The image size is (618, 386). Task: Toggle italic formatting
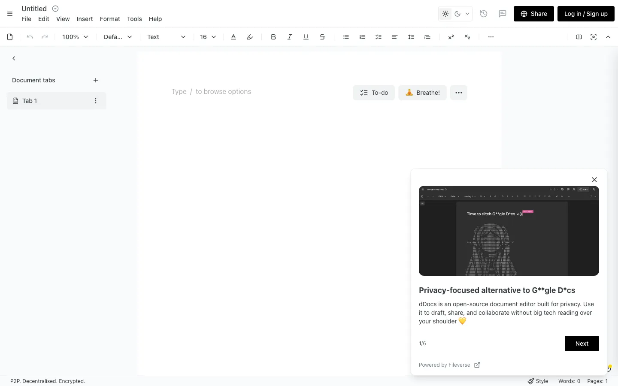tap(290, 37)
